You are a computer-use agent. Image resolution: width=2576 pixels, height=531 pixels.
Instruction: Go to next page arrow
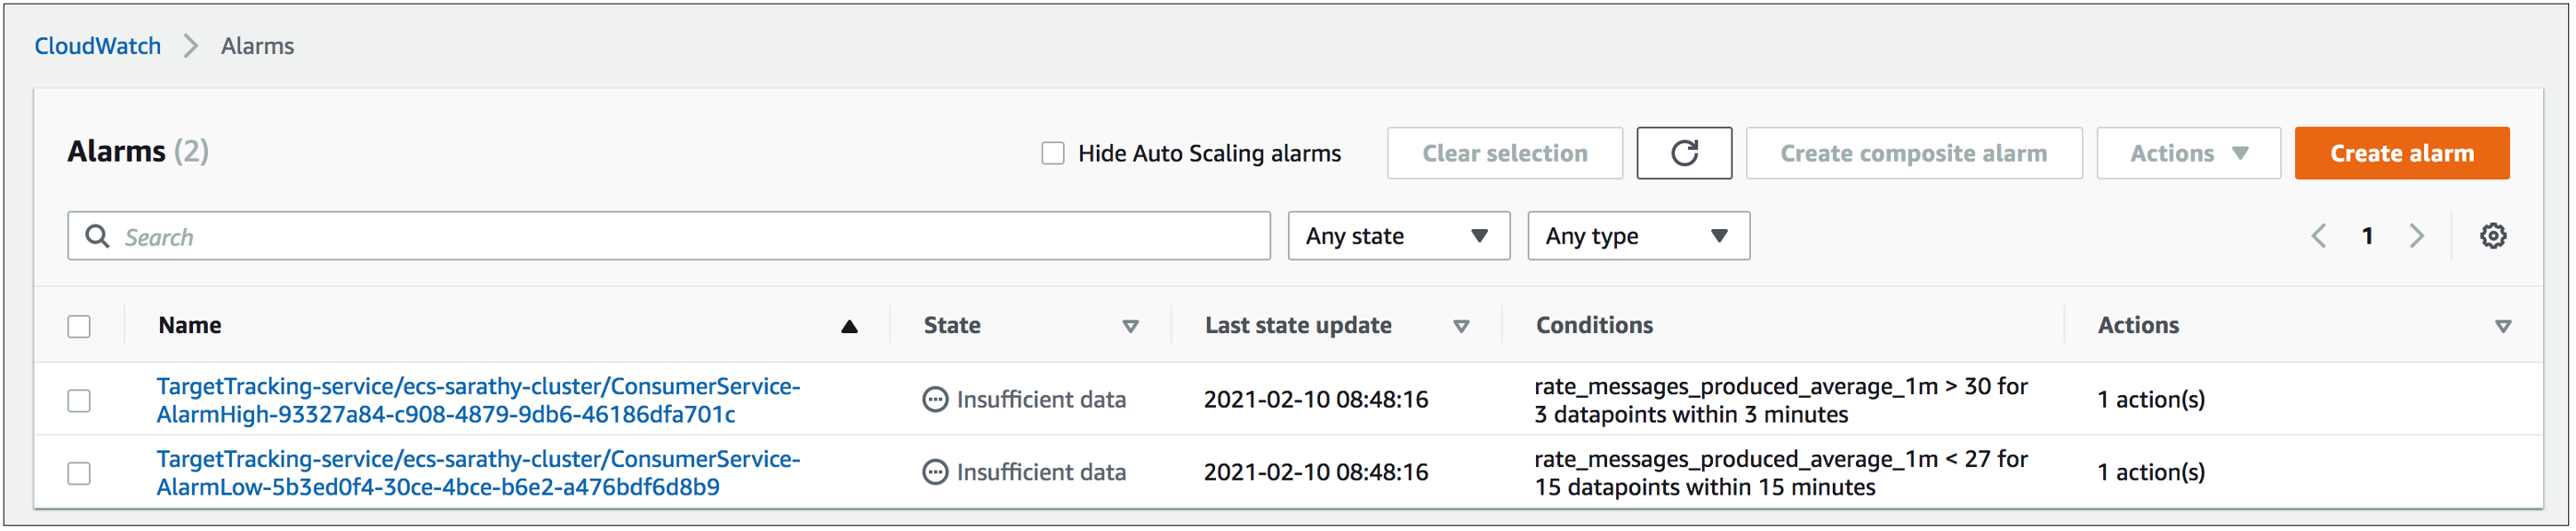point(2417,235)
